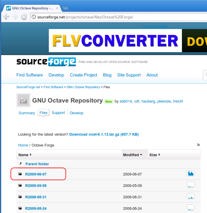This screenshot has width=207, height=213.
Task: Click the SourceForge.net breadcrumb link
Action: (28, 87)
